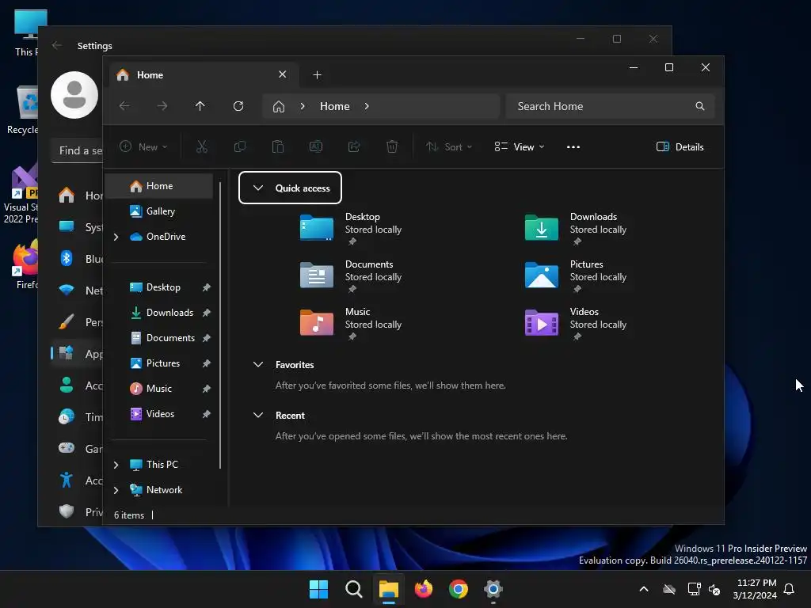Open Google Chrome from the taskbar
This screenshot has height=608, width=811.
point(459,589)
